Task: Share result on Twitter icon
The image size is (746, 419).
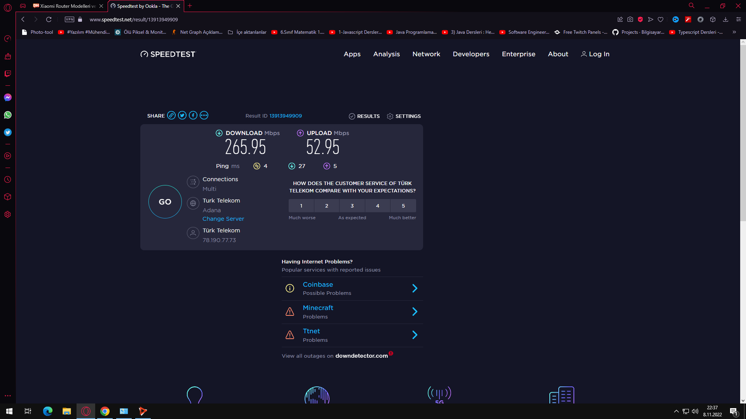Action: click(182, 115)
